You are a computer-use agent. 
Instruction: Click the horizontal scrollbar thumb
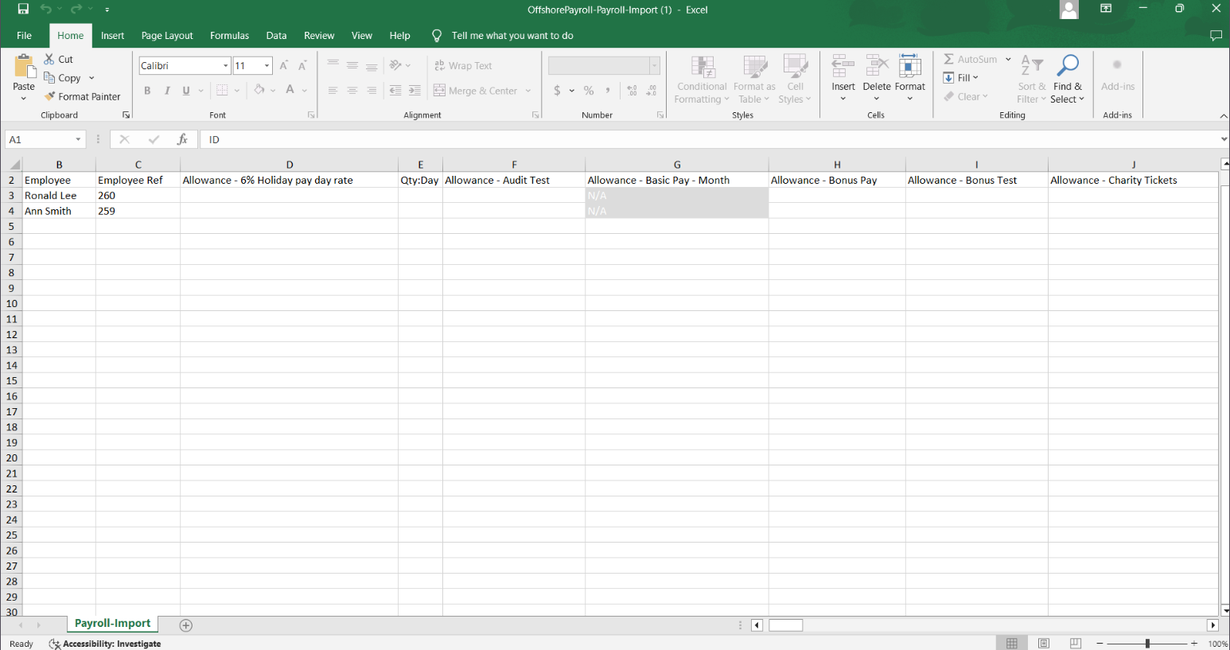click(786, 625)
